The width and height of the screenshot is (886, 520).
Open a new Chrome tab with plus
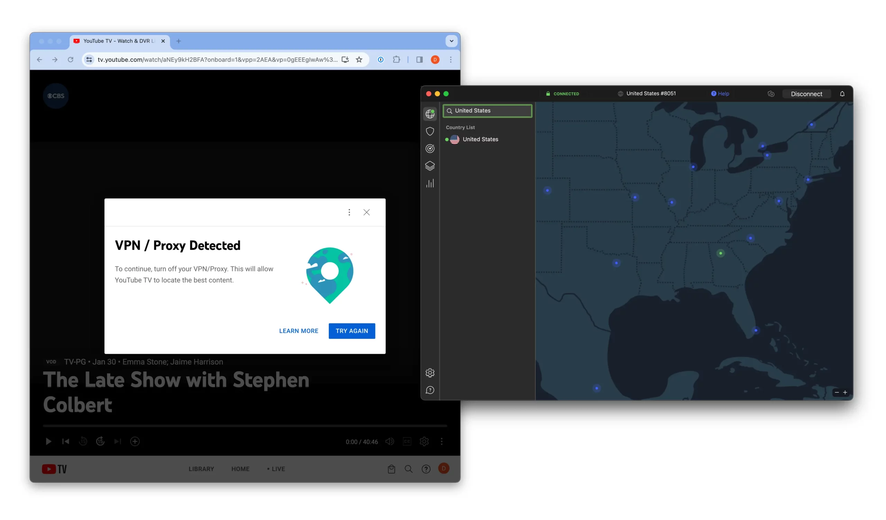tap(179, 41)
